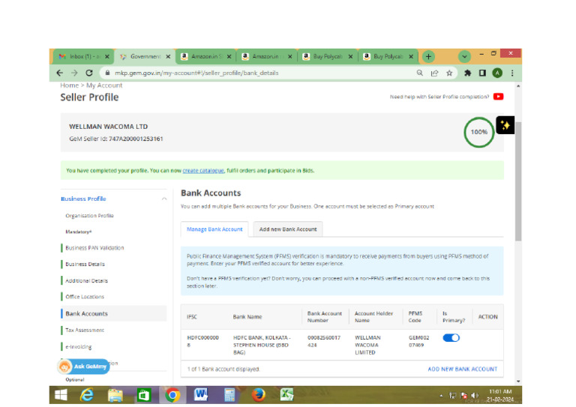Open Additional Details in sidebar
Screen dimensions: 576x407
click(x=87, y=281)
